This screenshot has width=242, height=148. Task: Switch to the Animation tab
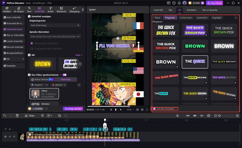pos(191,10)
